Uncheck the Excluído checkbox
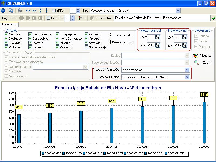216x162 pixels. pos(6,43)
